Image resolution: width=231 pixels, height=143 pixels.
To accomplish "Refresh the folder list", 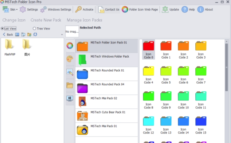I will (35, 34).
